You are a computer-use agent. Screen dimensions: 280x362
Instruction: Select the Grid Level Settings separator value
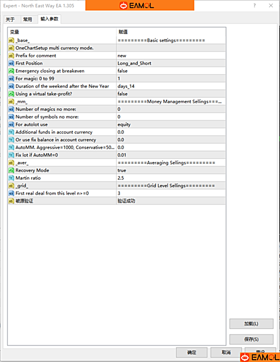tap(171, 186)
